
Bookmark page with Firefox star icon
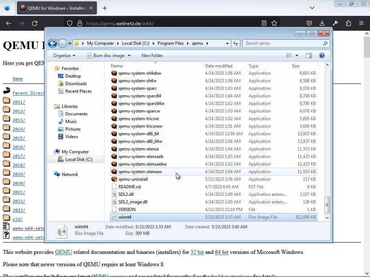274,23
